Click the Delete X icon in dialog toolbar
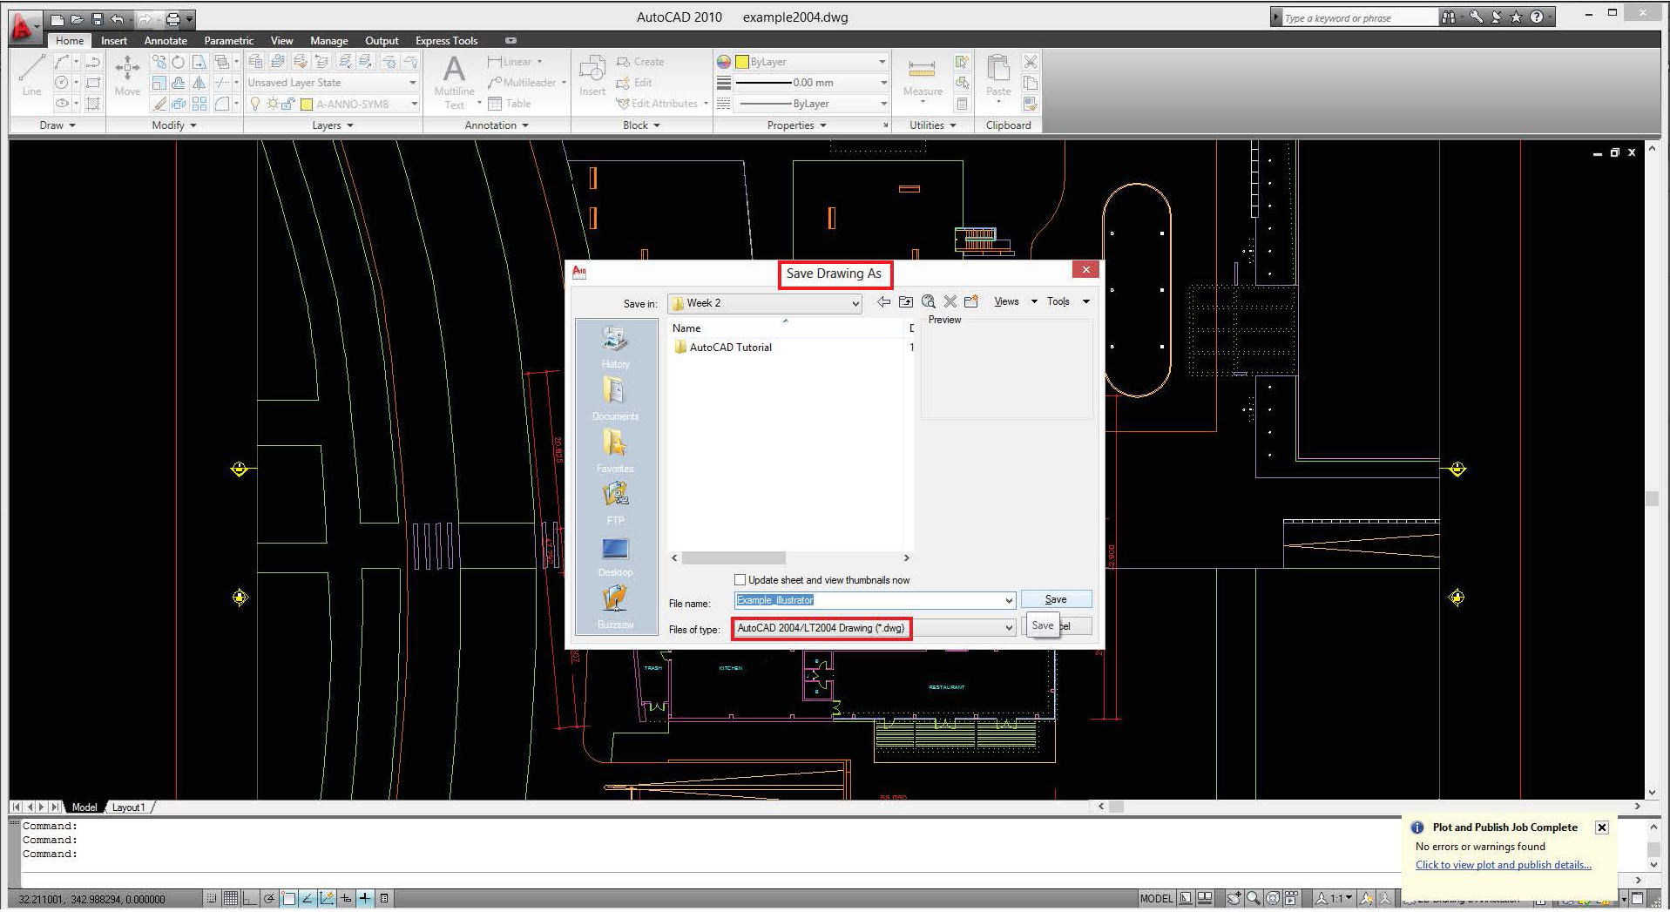The image size is (1670, 912). coord(950,301)
